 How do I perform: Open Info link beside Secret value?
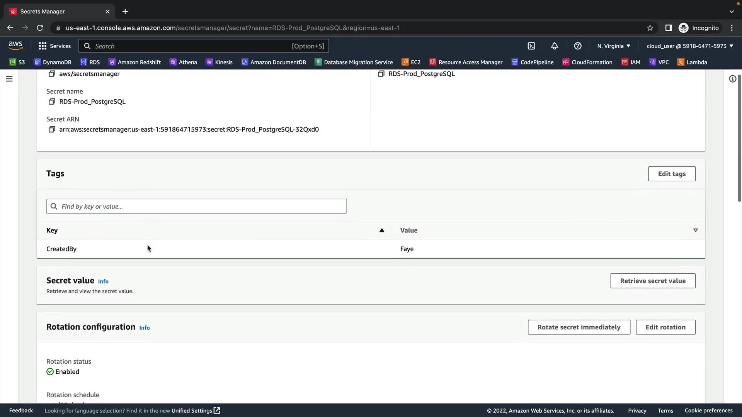103,281
